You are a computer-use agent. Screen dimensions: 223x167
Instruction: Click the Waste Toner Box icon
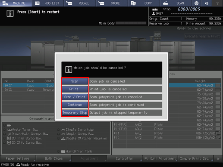point(9,130)
